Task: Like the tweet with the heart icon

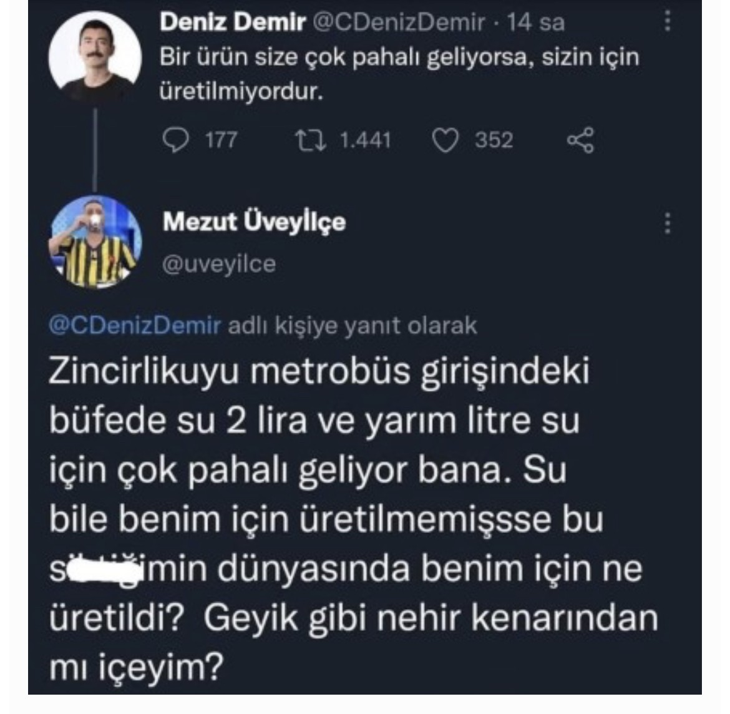Action: pos(445,140)
